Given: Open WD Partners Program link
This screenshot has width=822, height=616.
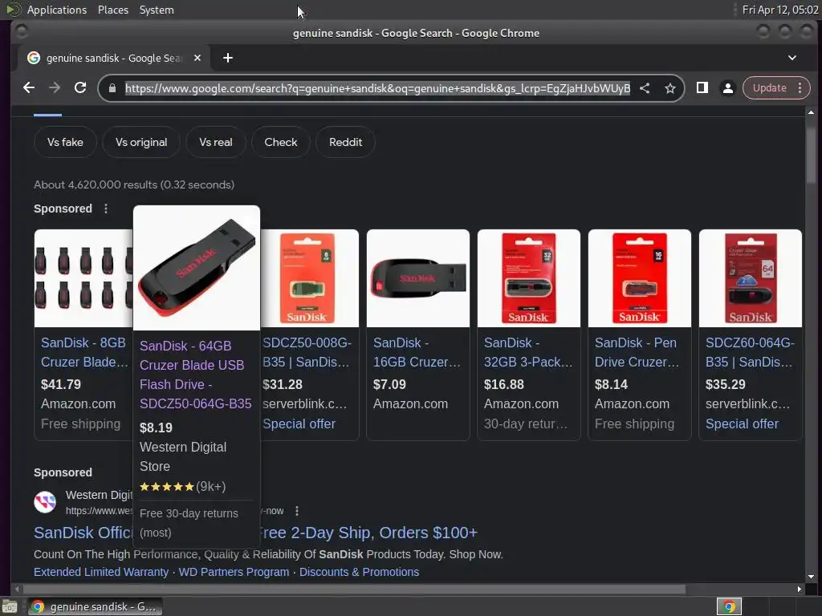Looking at the screenshot, I should pyautogui.click(x=234, y=572).
